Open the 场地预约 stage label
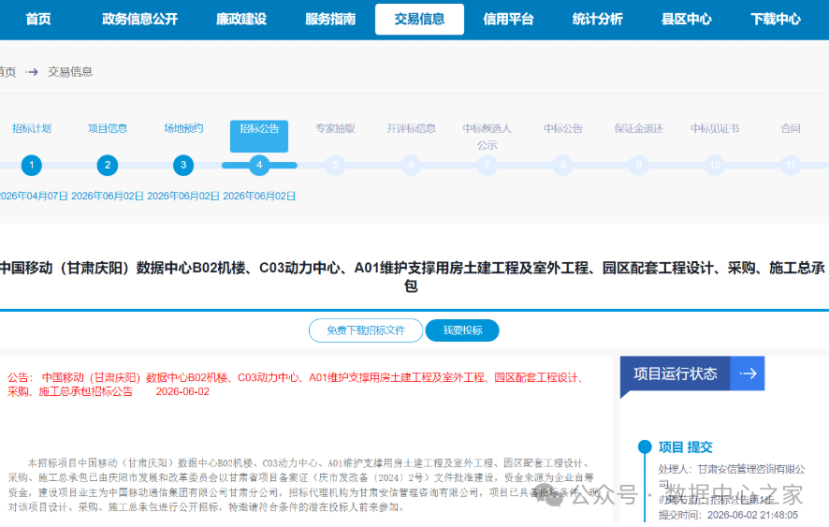 183,128
